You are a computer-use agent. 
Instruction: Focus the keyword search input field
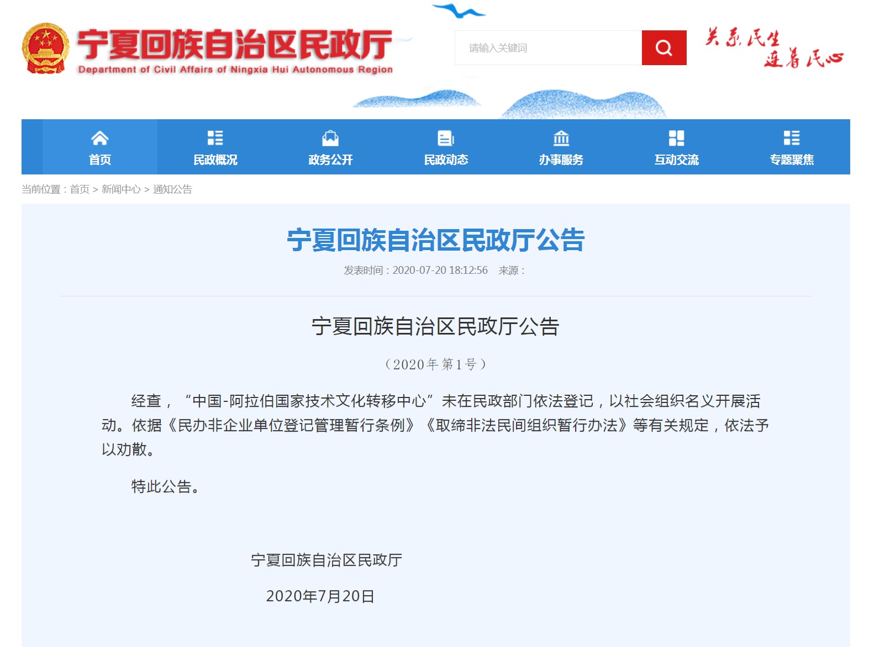(548, 48)
